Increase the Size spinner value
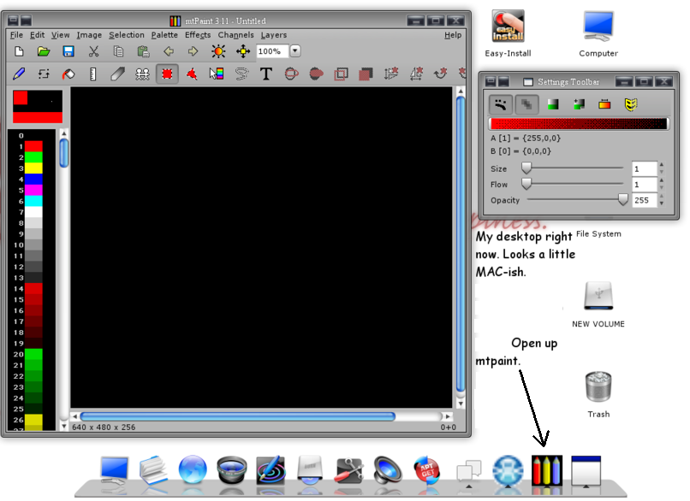 (661, 165)
